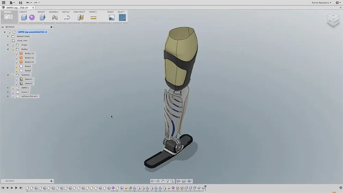
Task: Expand the calfscan.f3d v4:1 component
Action: coord(8,96)
